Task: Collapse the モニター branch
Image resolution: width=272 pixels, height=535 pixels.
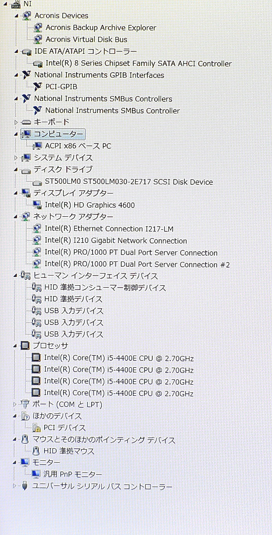Action: tap(16, 463)
